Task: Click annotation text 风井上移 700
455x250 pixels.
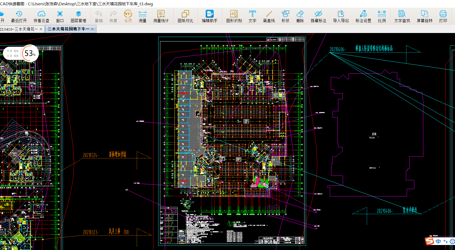Action: [x=119, y=232]
